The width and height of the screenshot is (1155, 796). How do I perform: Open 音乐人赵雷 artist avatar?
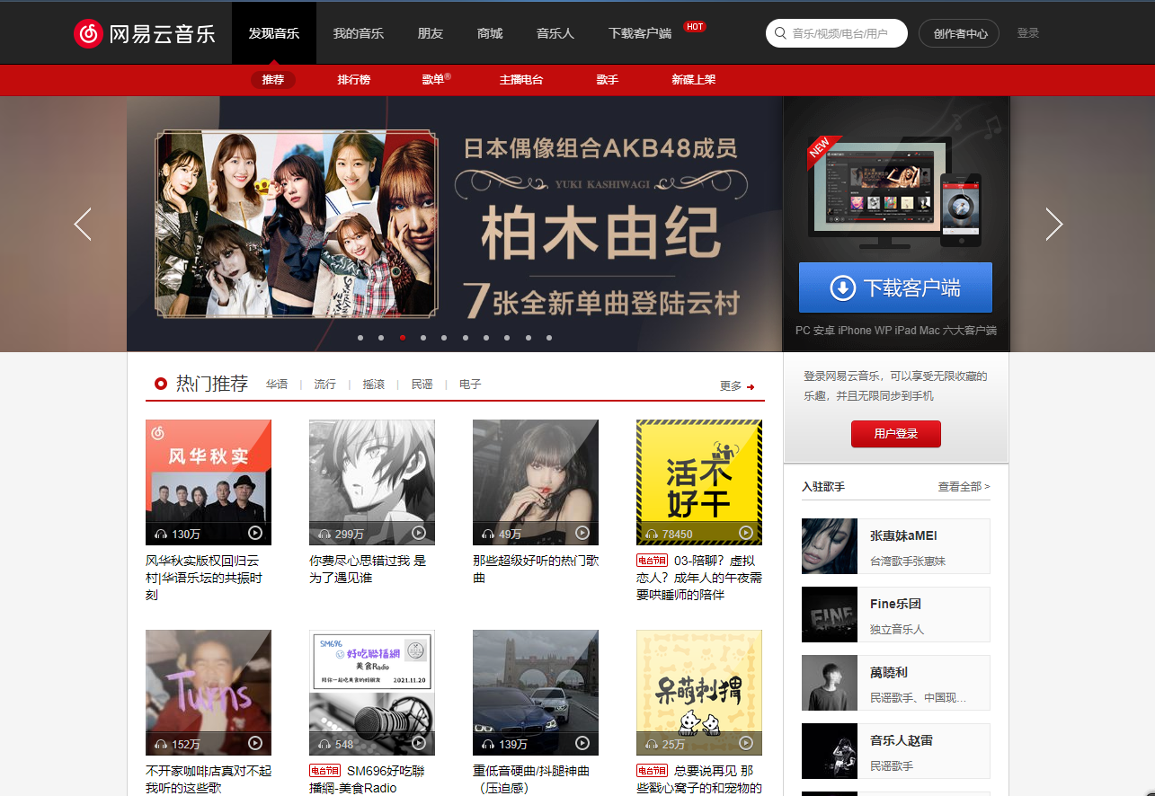point(830,751)
